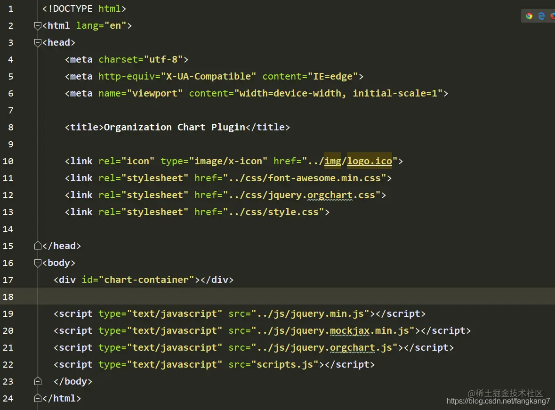Viewport: 555px width, 410px height.
Task: Follow the img path link in href
Action: coord(333,161)
